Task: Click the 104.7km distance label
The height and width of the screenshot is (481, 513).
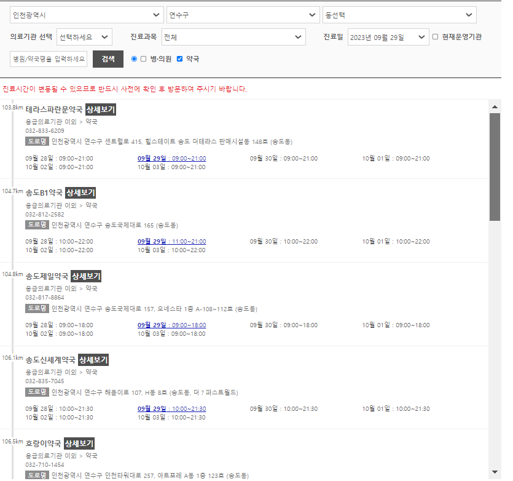Action: coord(12,191)
